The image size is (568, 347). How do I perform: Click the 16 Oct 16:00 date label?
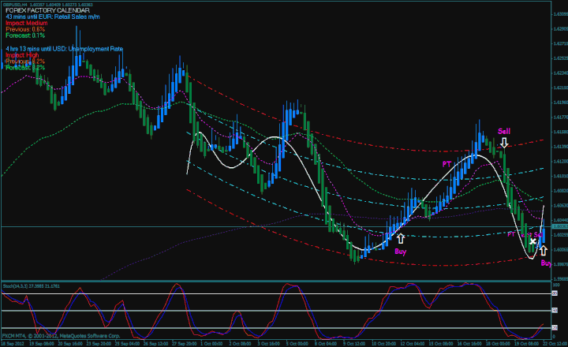[469, 343]
